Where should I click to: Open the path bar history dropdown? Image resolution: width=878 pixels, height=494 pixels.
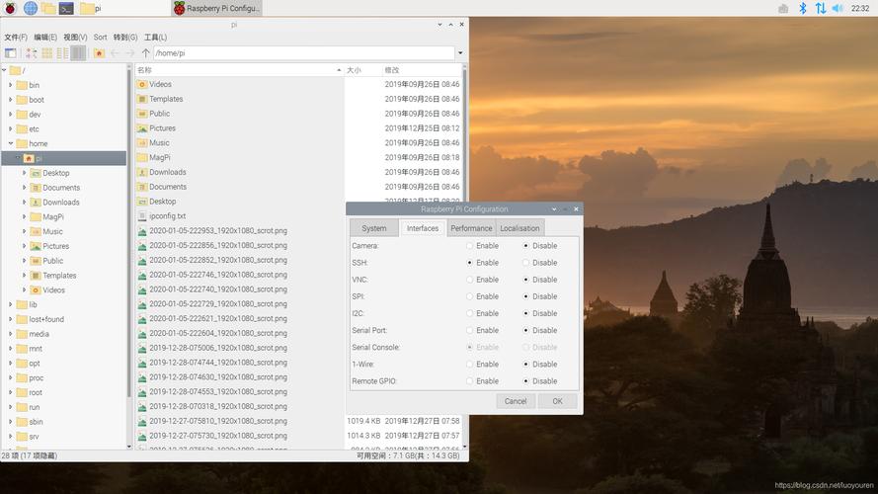coord(459,53)
